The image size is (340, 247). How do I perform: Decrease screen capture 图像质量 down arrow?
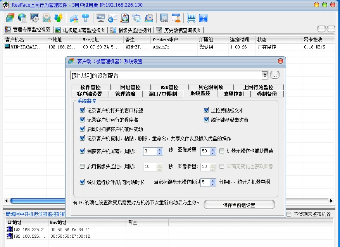pyautogui.click(x=212, y=153)
